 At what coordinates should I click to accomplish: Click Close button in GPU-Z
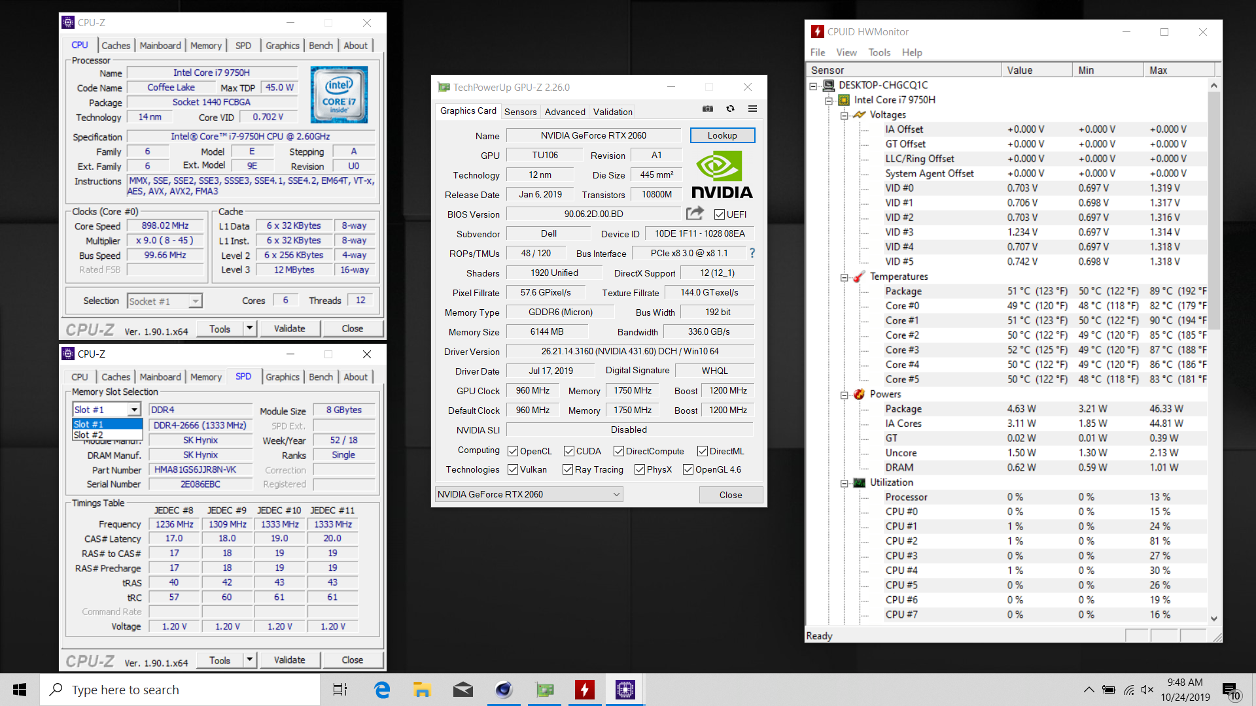click(x=731, y=495)
